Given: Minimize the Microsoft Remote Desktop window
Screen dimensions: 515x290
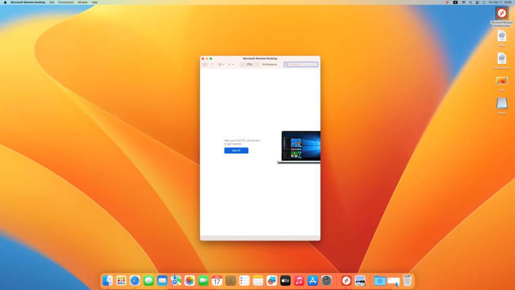Looking at the screenshot, I should (x=207, y=58).
